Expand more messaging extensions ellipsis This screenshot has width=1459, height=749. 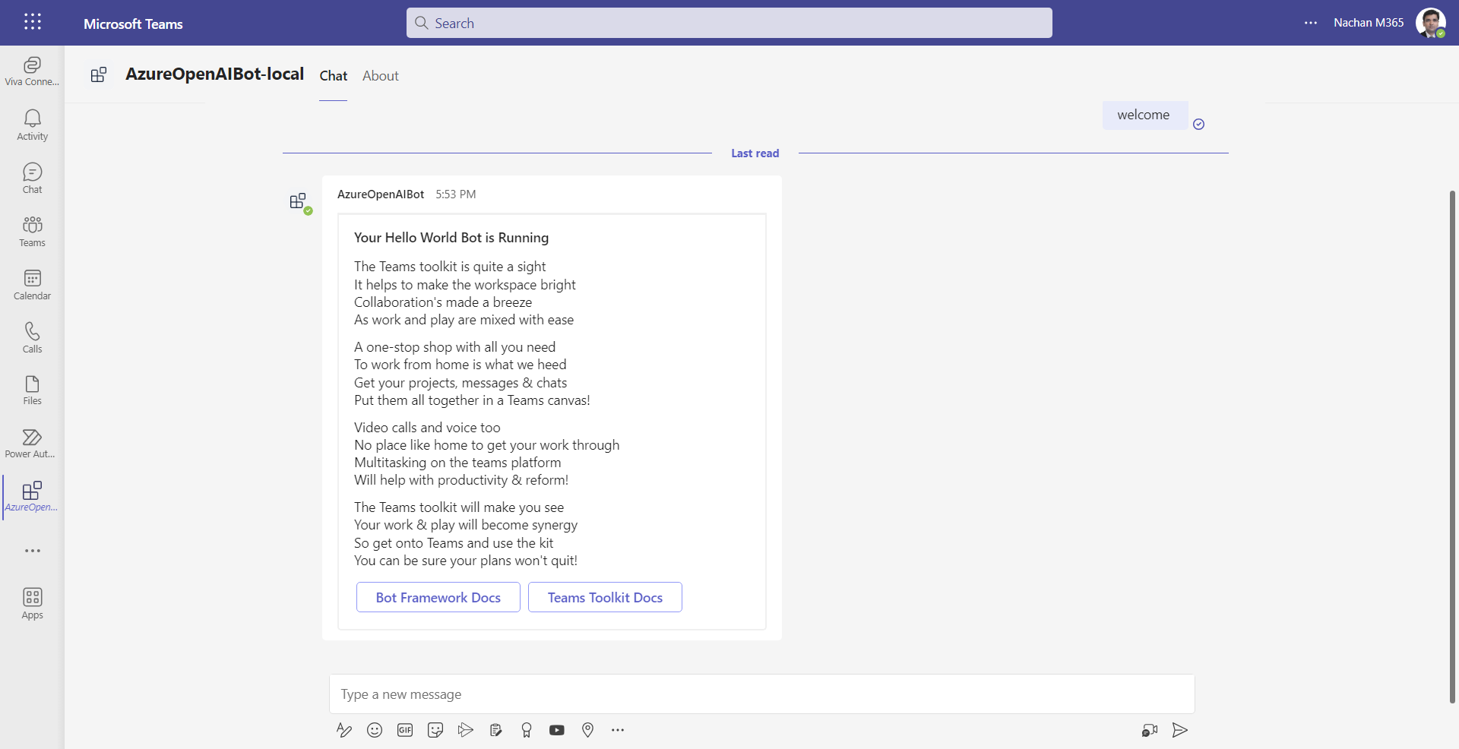click(618, 730)
